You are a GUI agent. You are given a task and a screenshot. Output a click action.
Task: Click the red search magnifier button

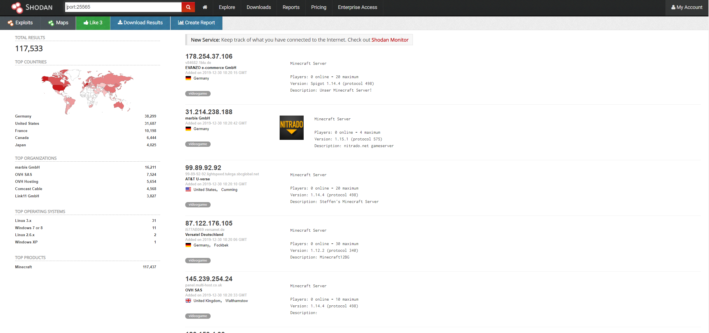[x=188, y=7]
